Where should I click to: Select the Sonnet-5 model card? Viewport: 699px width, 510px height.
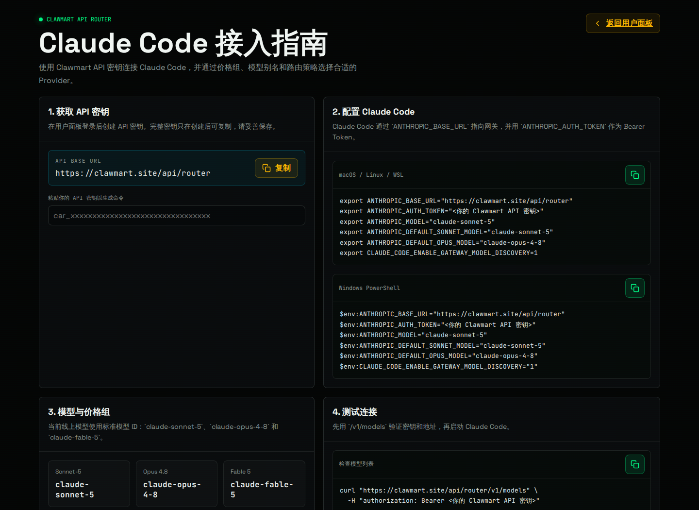point(89,484)
